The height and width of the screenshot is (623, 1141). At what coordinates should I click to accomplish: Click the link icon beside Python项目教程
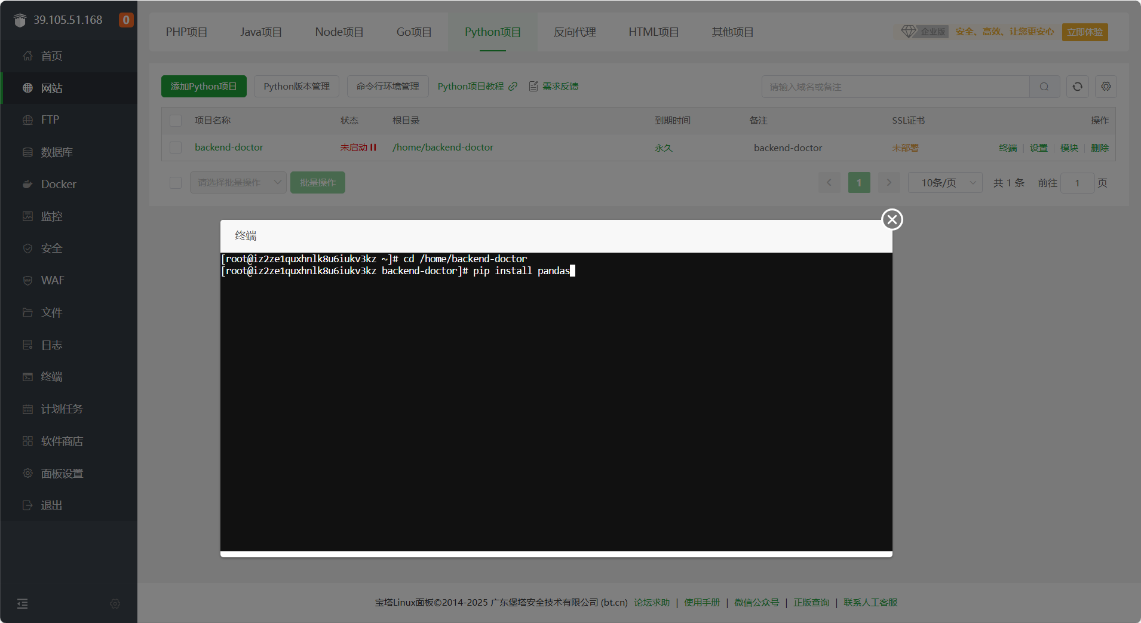pos(513,87)
